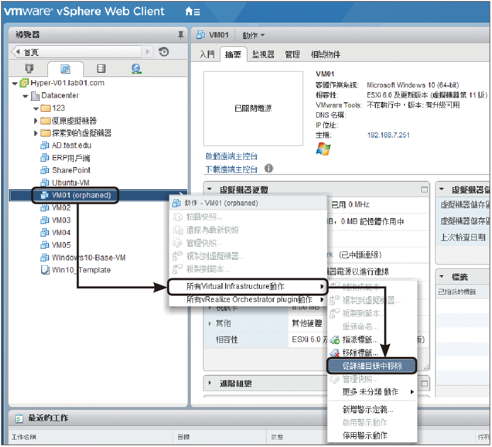
Task: Collapse the 虛擬機器硬體 section
Action: (209, 189)
